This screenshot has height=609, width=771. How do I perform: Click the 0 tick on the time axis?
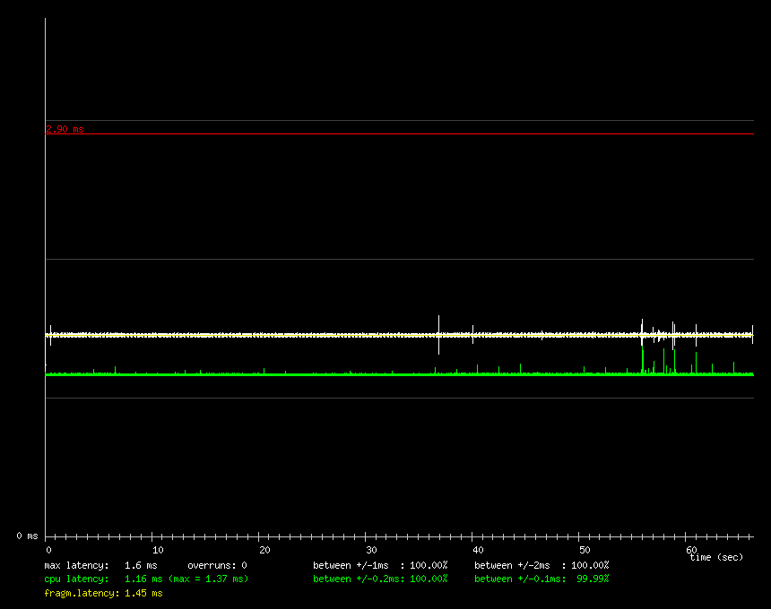click(48, 550)
